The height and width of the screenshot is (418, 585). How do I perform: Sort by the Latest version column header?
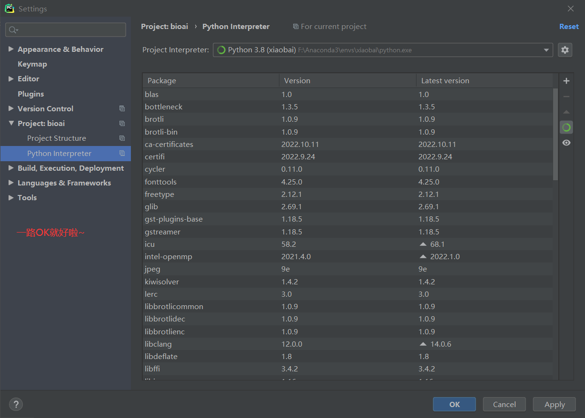click(x=485, y=80)
